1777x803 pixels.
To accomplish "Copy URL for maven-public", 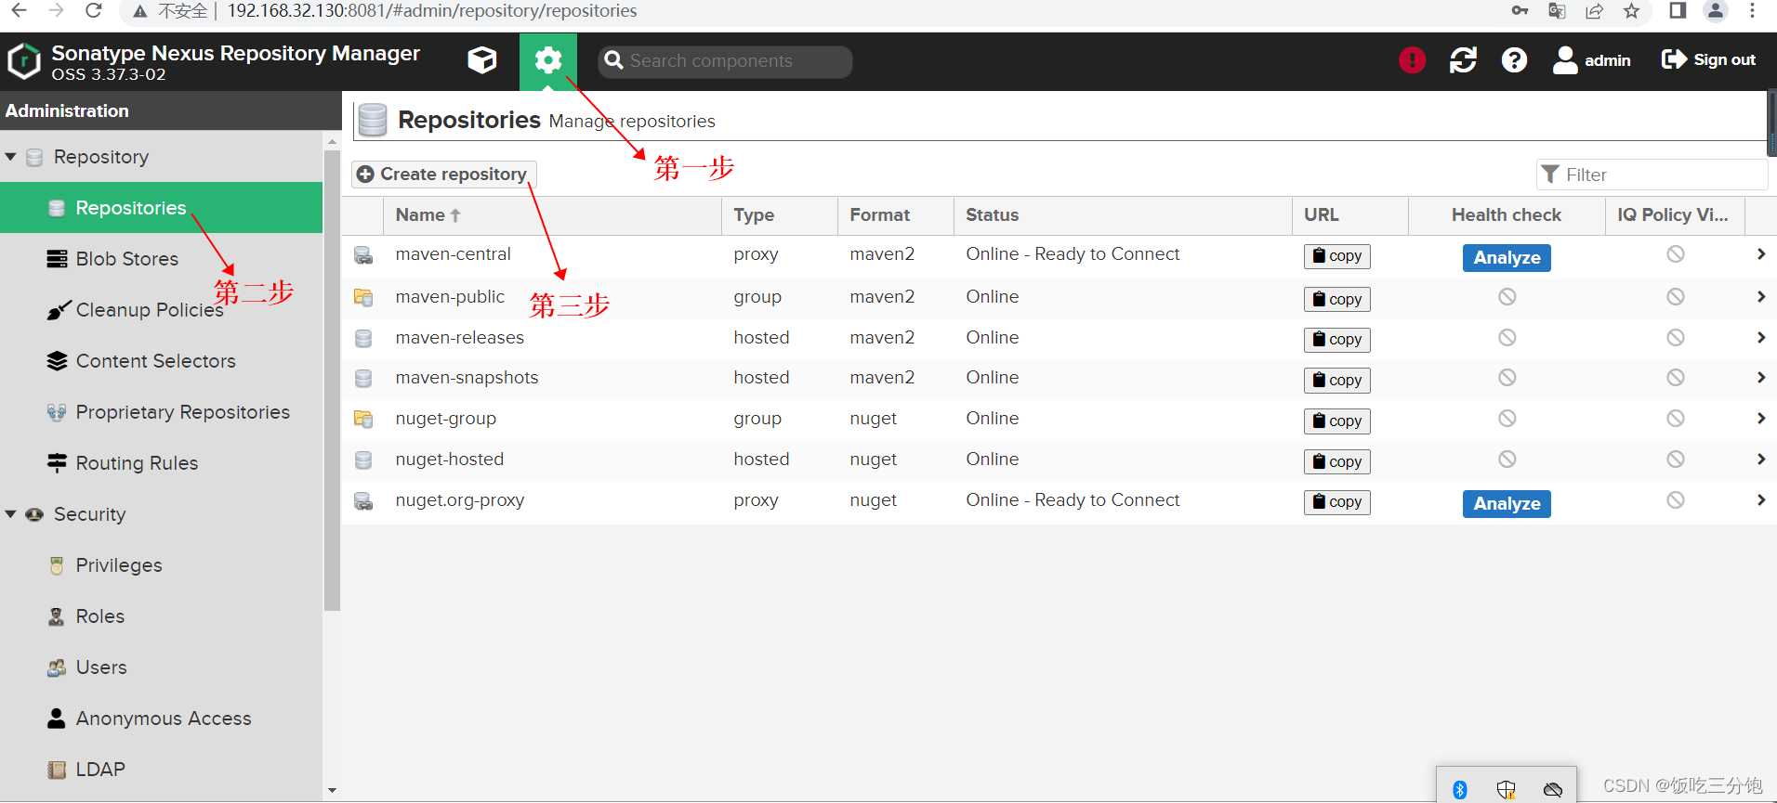I will 1336,299.
